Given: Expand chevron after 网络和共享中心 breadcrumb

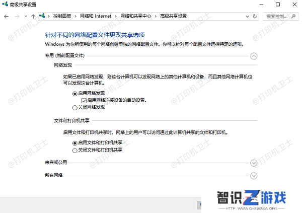Looking at the screenshot, I should coord(156,17).
